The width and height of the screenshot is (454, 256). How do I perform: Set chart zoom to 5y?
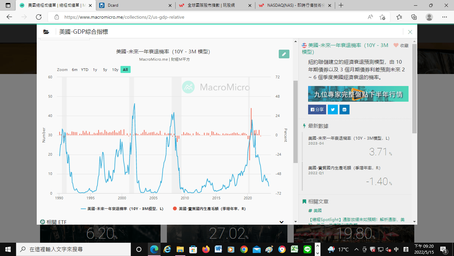coord(105,70)
